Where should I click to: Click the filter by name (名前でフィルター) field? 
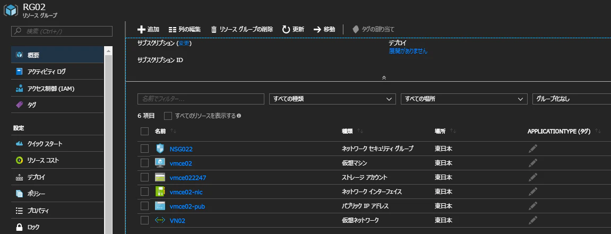[201, 99]
